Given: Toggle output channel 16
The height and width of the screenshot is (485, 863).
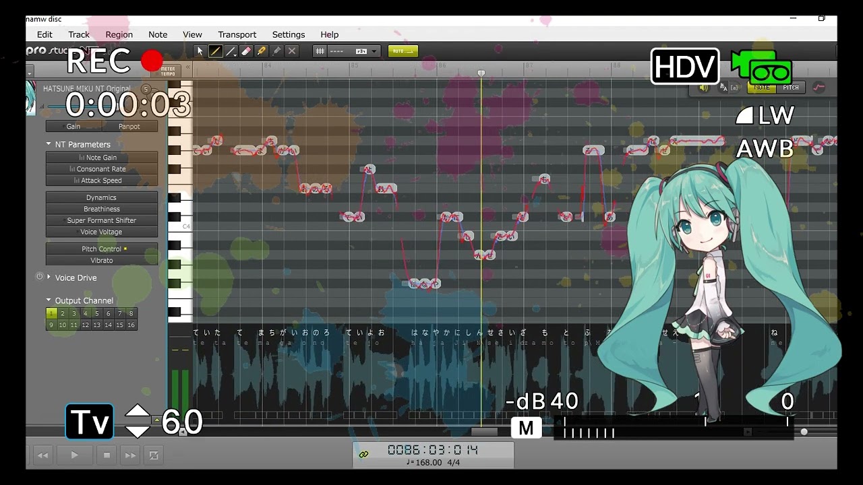Looking at the screenshot, I should pyautogui.click(x=131, y=325).
